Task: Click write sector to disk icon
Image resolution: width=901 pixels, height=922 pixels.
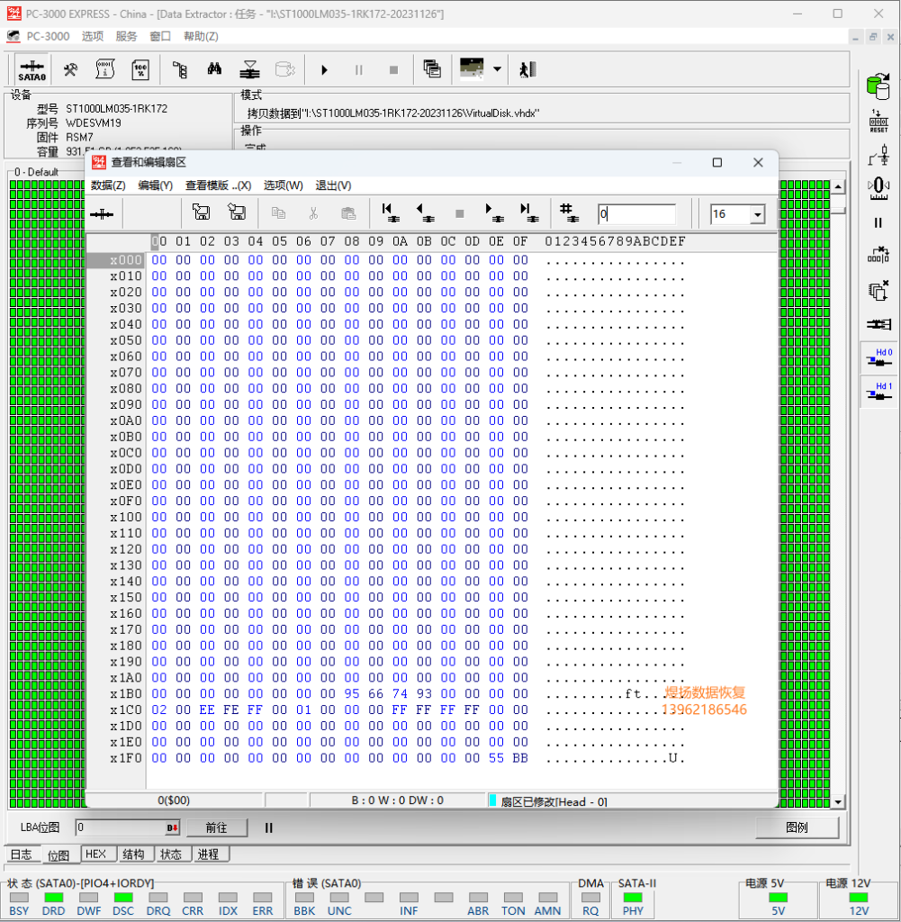Action: 236,212
